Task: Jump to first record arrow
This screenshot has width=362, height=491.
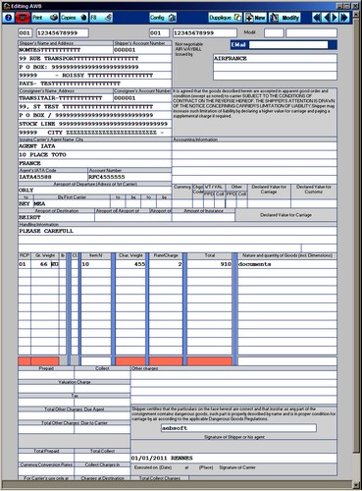Action: point(316,18)
